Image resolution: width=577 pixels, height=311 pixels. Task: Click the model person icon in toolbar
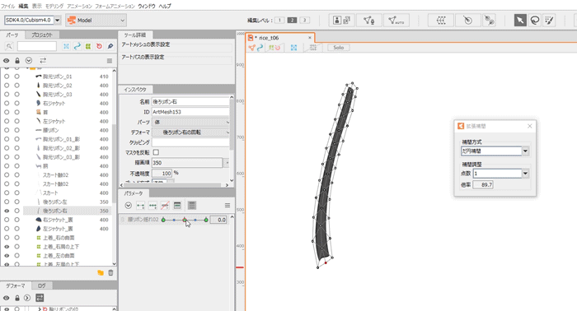(x=336, y=21)
